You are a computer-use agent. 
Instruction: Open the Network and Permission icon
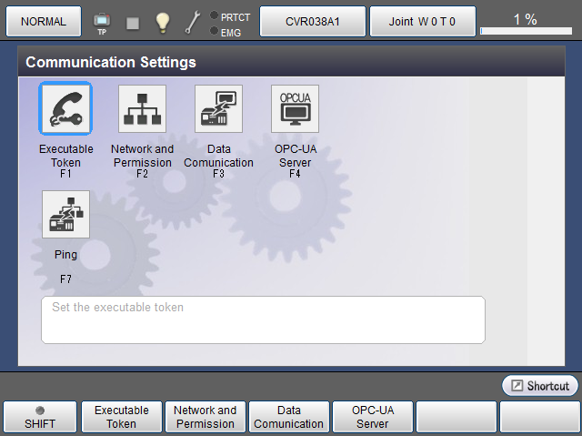point(142,109)
